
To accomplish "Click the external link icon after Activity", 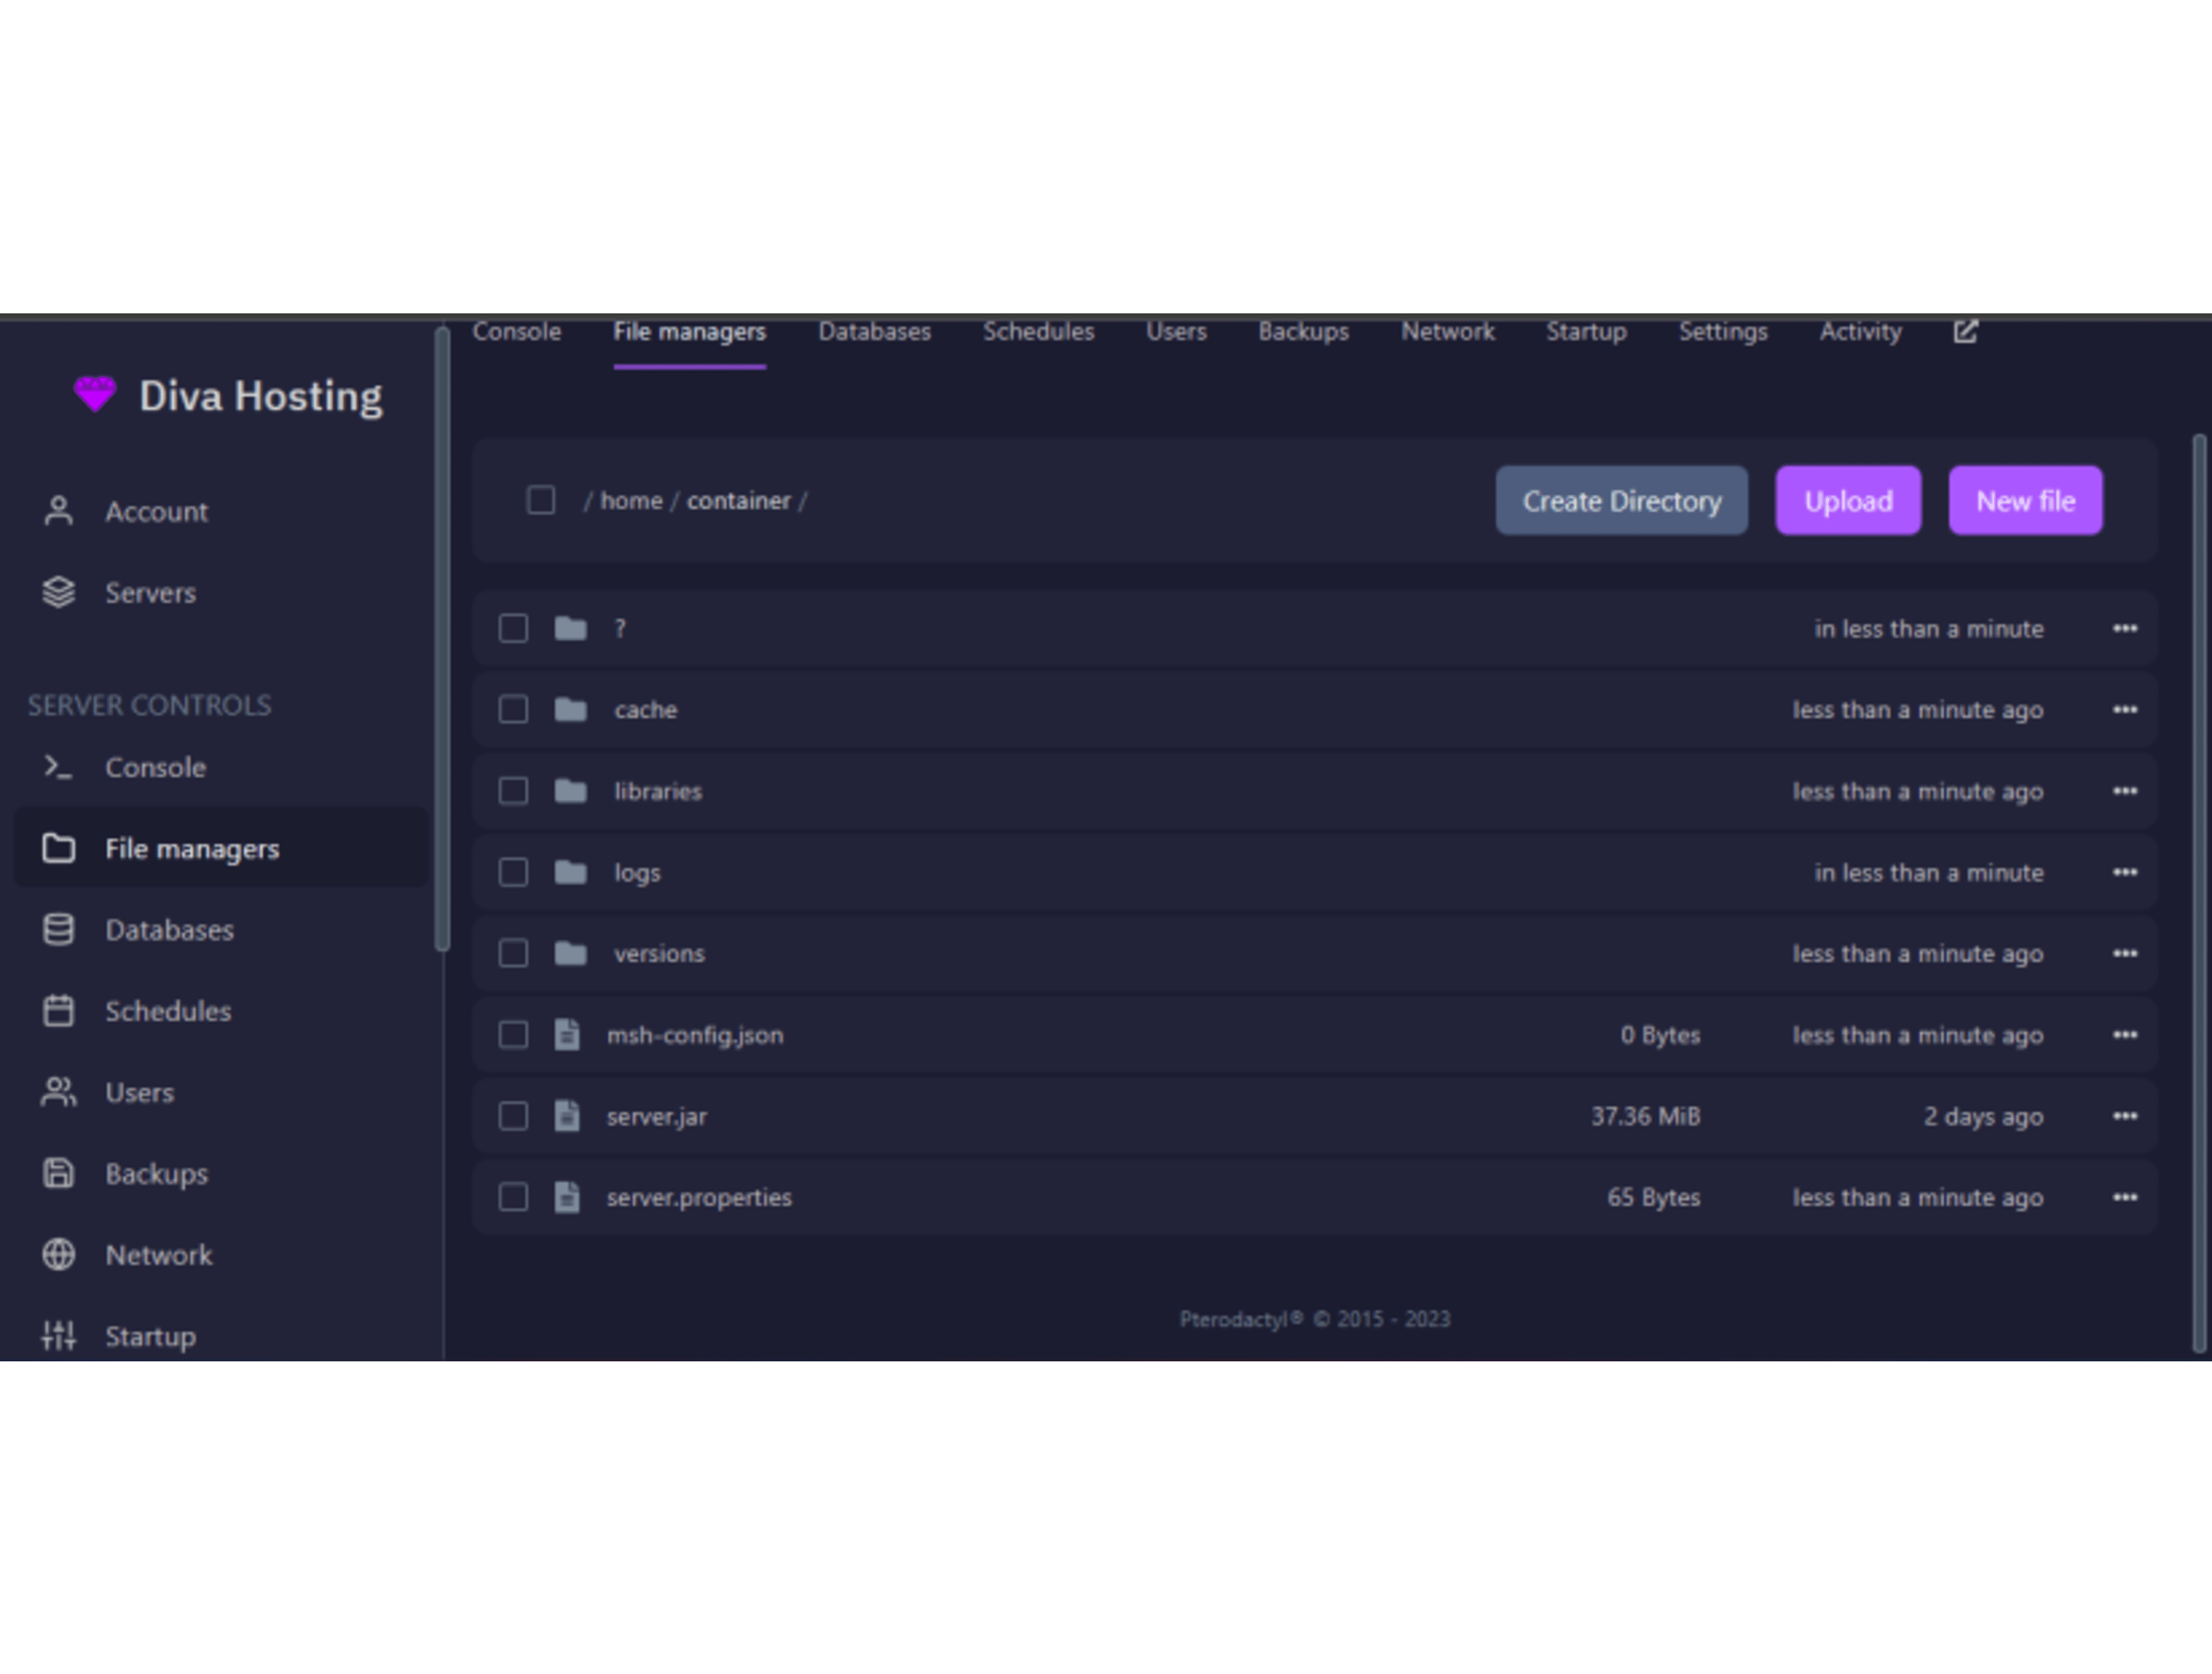I will click(1965, 331).
